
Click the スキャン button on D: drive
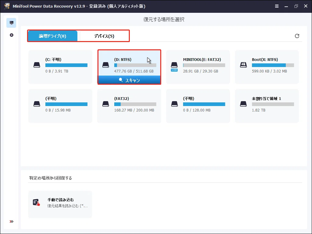click(x=129, y=80)
